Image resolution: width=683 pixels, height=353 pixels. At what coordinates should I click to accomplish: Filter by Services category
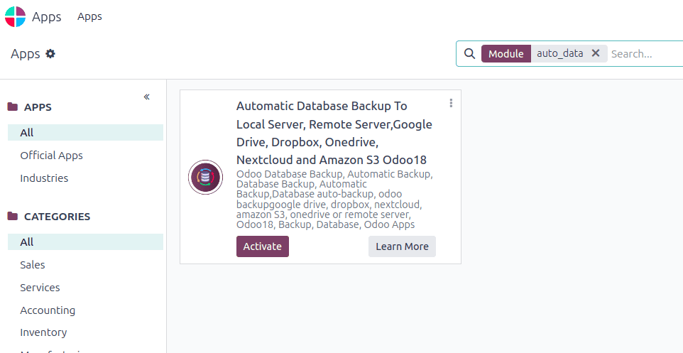pyautogui.click(x=40, y=288)
